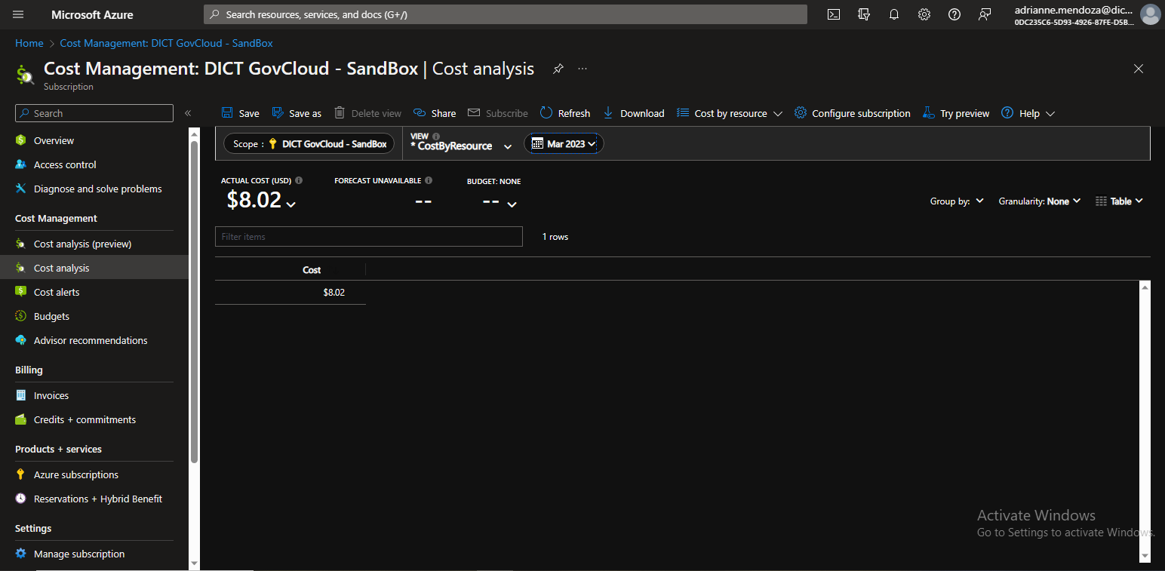
Task: Click the table scrollbar up arrow
Action: [1145, 287]
